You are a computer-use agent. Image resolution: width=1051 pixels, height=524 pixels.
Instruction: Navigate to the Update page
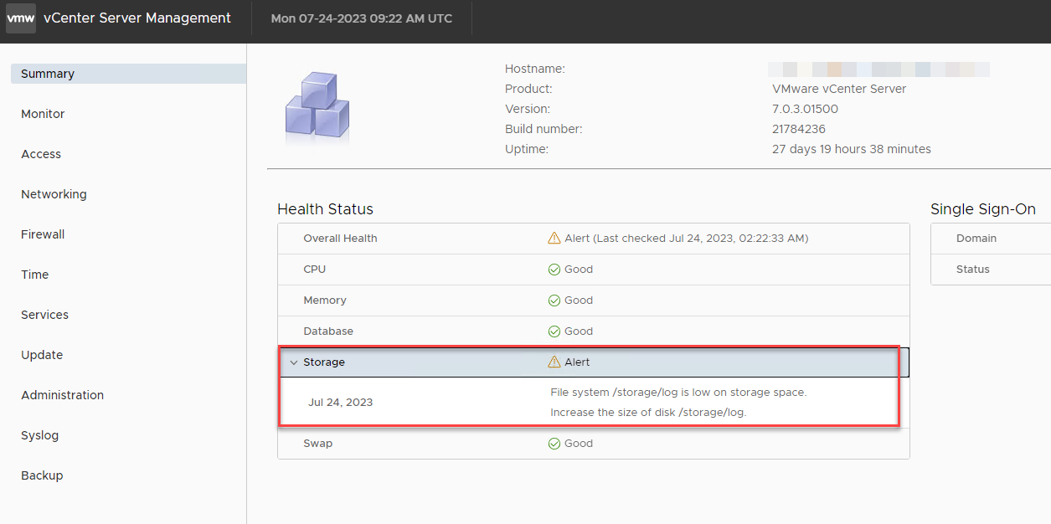coord(42,355)
